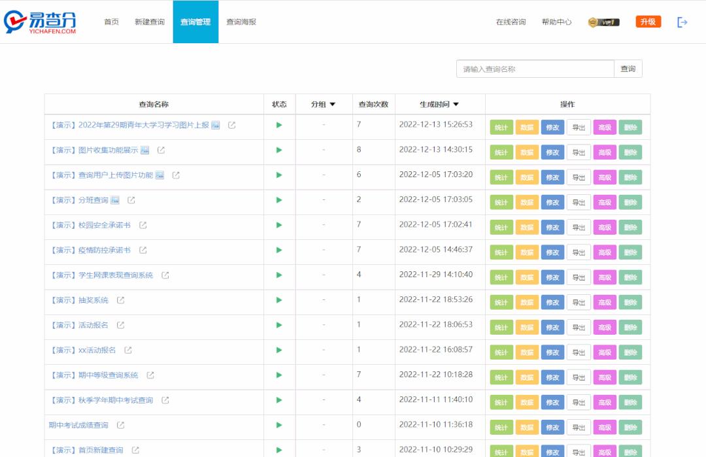The height and width of the screenshot is (457, 706).
Task: Click the orange 升级 upgrade button
Action: [648, 21]
